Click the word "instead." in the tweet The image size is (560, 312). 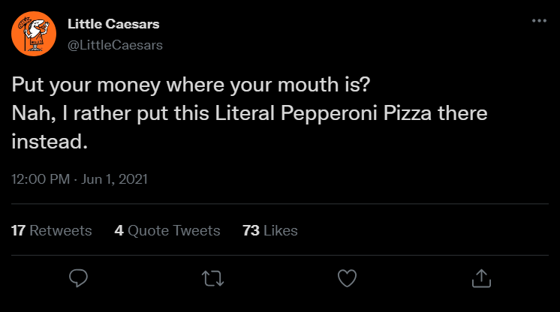point(50,142)
